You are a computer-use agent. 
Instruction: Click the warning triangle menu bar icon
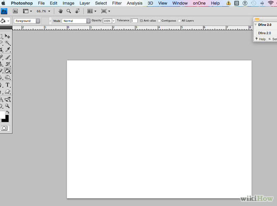228,3
